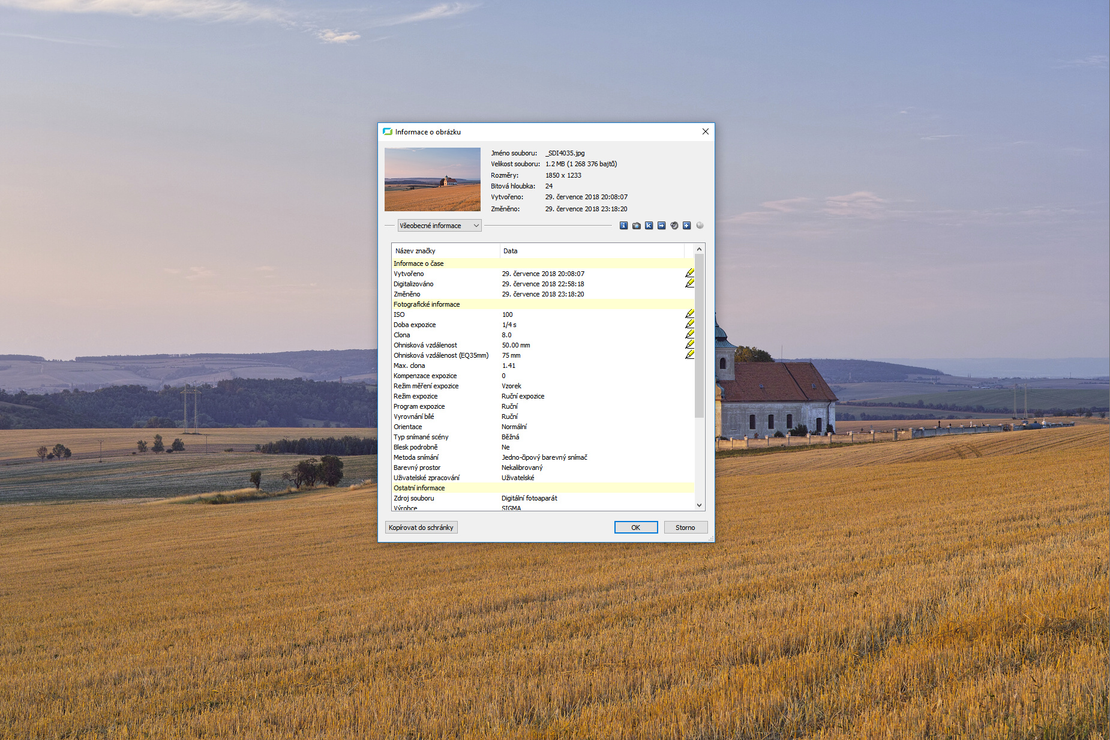Click pencil icon beside Vytvořeno date
This screenshot has width=1110, height=740.
click(x=689, y=273)
